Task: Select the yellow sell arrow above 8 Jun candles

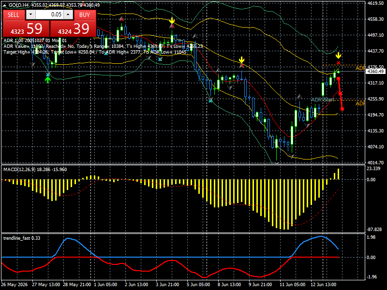Action: pyautogui.click(x=241, y=59)
